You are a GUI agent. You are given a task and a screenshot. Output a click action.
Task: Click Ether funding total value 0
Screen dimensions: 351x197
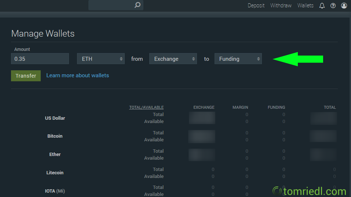pyautogui.click(x=284, y=151)
